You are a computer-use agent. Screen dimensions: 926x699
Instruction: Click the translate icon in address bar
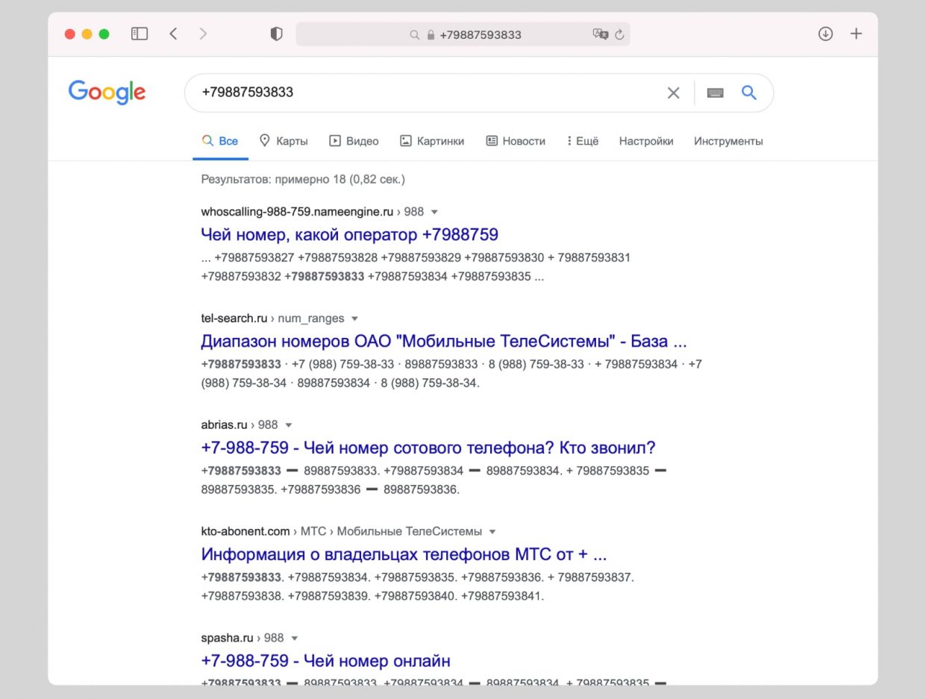(x=600, y=34)
